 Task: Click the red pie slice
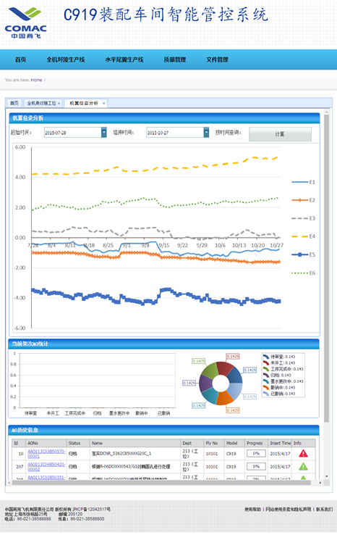pyautogui.click(x=224, y=368)
